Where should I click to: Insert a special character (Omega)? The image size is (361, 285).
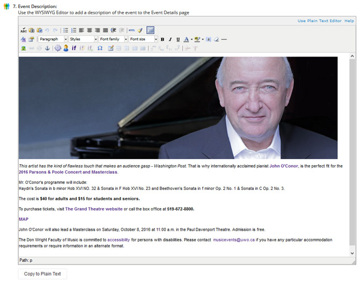(100, 48)
